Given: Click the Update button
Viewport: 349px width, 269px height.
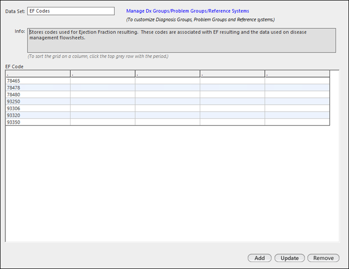Looking at the screenshot, I should (x=289, y=258).
